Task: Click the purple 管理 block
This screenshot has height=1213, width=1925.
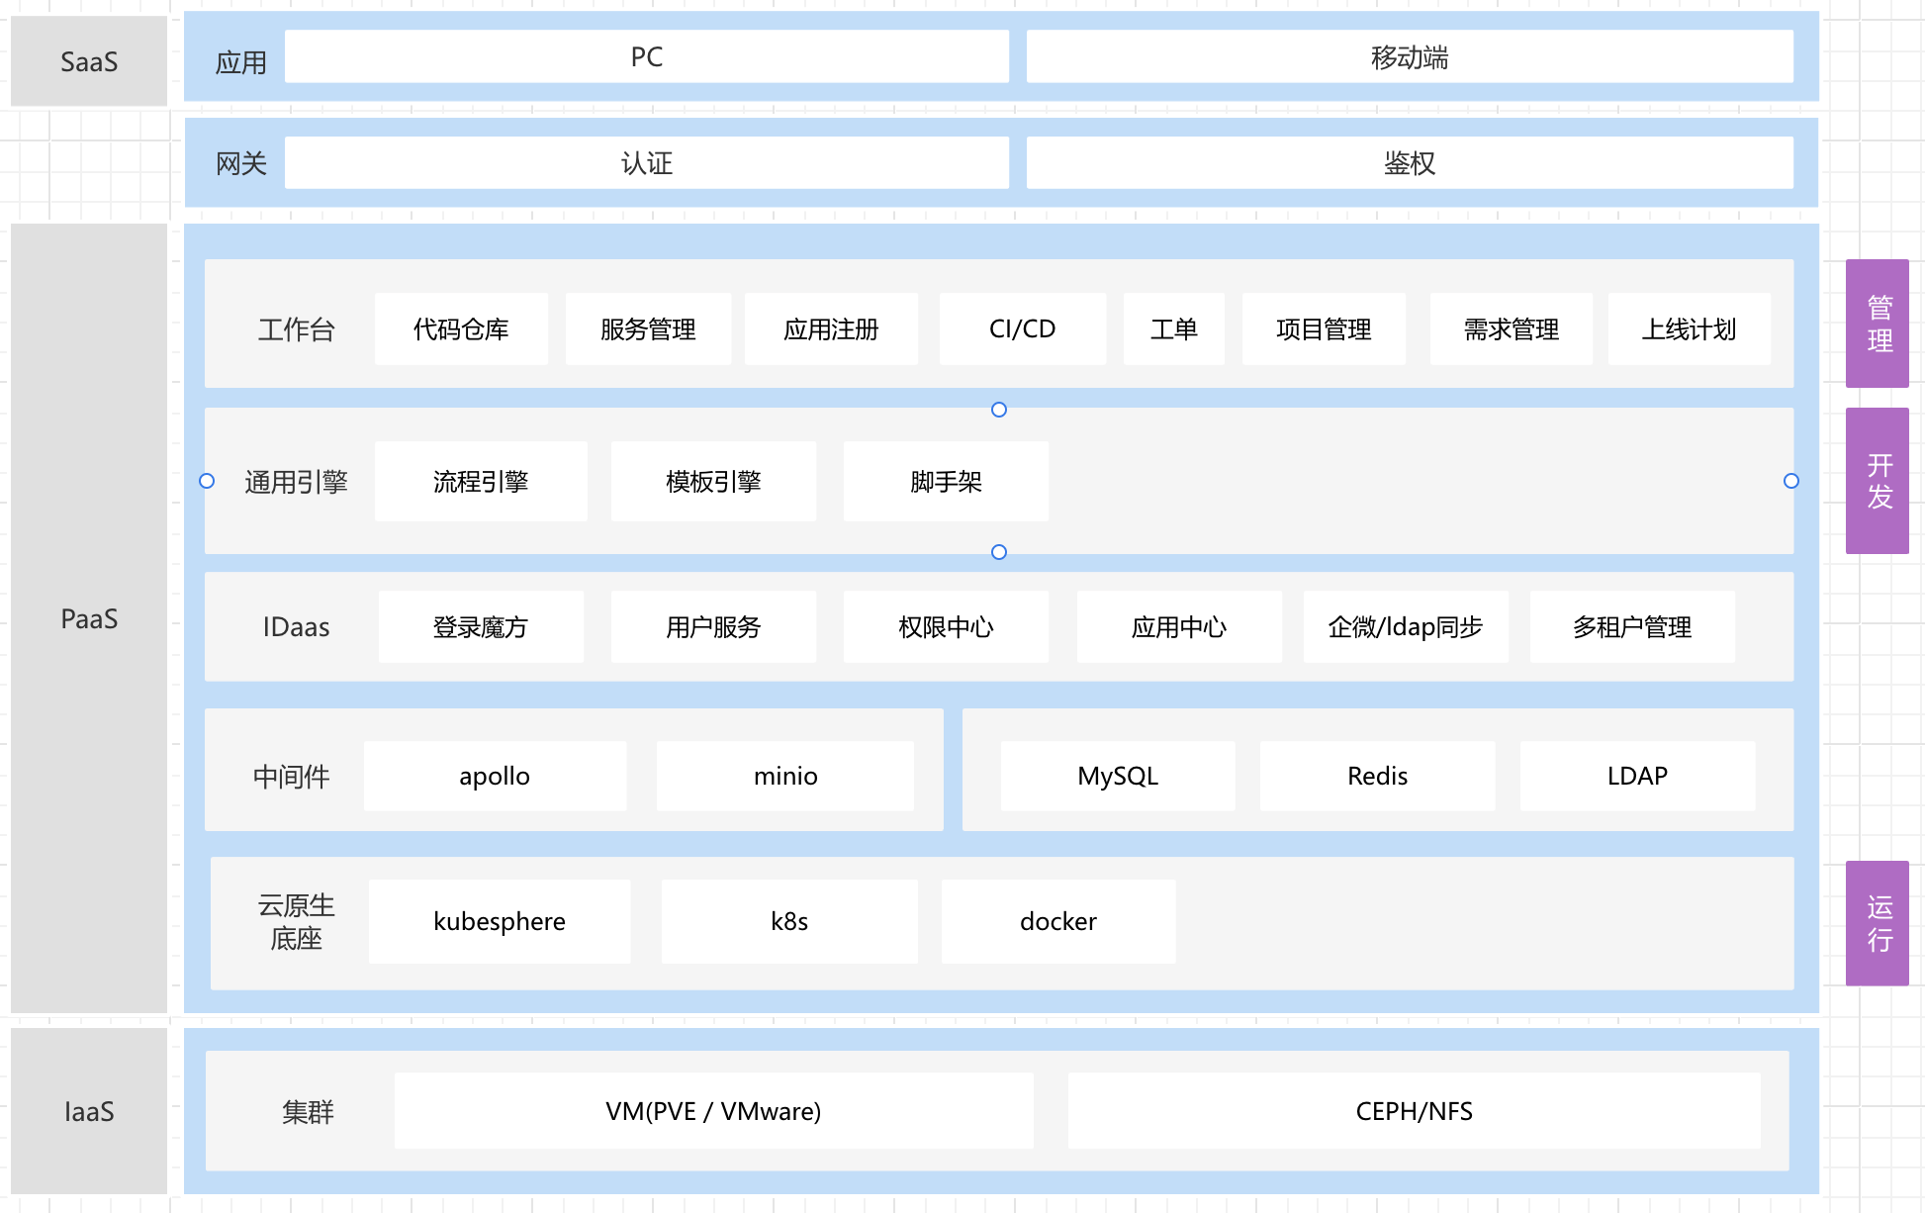Action: click(x=1878, y=324)
